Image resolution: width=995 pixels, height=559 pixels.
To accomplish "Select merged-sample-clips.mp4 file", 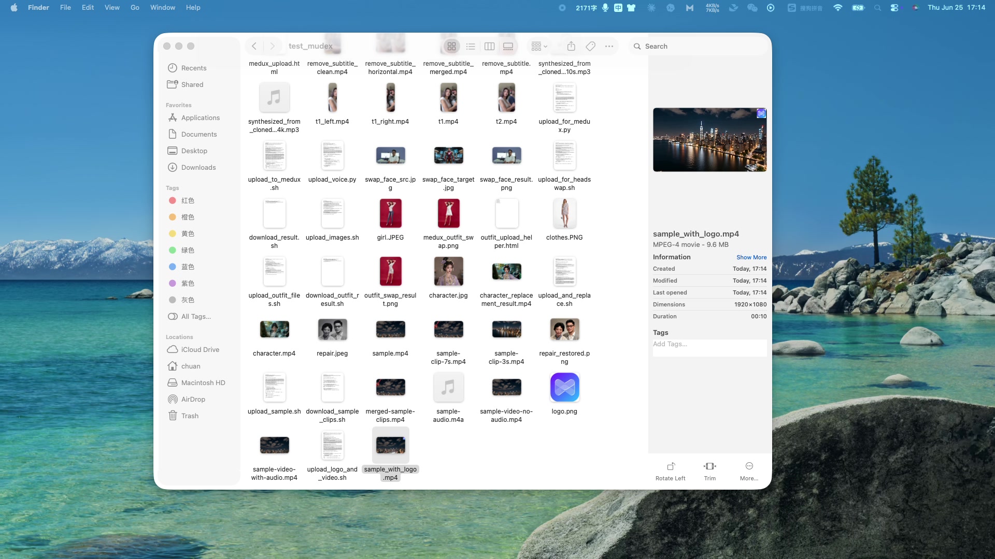I will (x=390, y=388).
